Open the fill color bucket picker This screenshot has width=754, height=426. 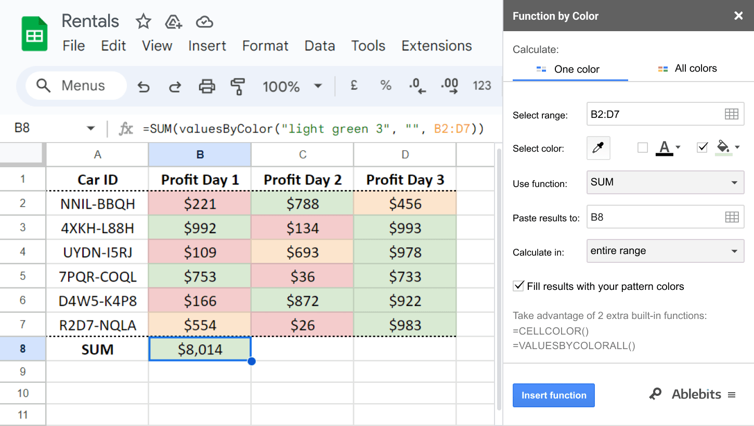coord(726,148)
